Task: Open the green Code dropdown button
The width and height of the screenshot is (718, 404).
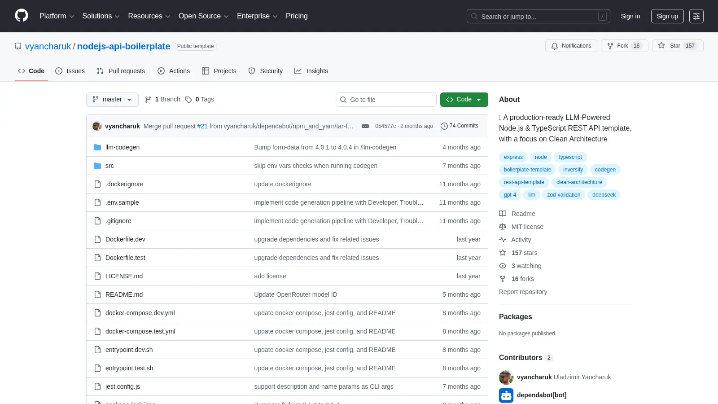Action: (464, 100)
